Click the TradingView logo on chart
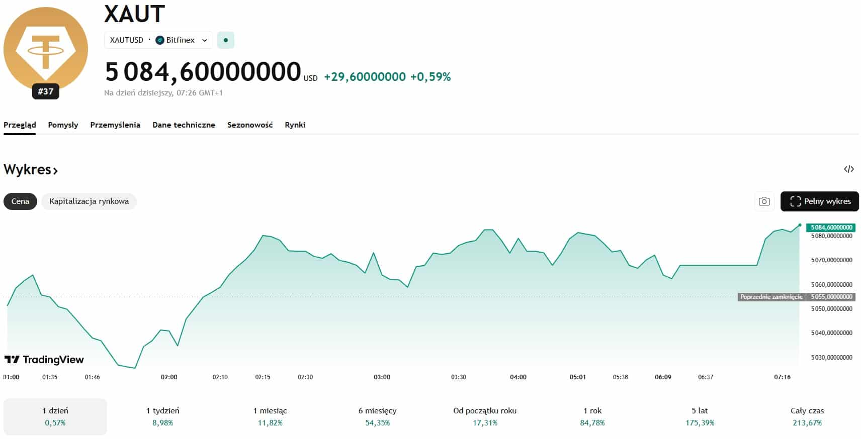 tap(44, 360)
